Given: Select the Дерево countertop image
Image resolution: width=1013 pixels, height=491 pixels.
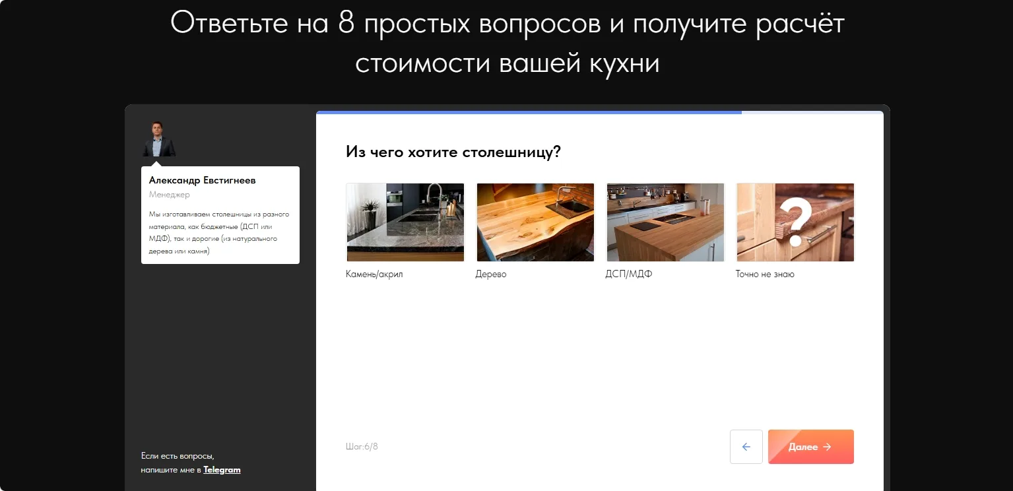Looking at the screenshot, I should point(535,222).
